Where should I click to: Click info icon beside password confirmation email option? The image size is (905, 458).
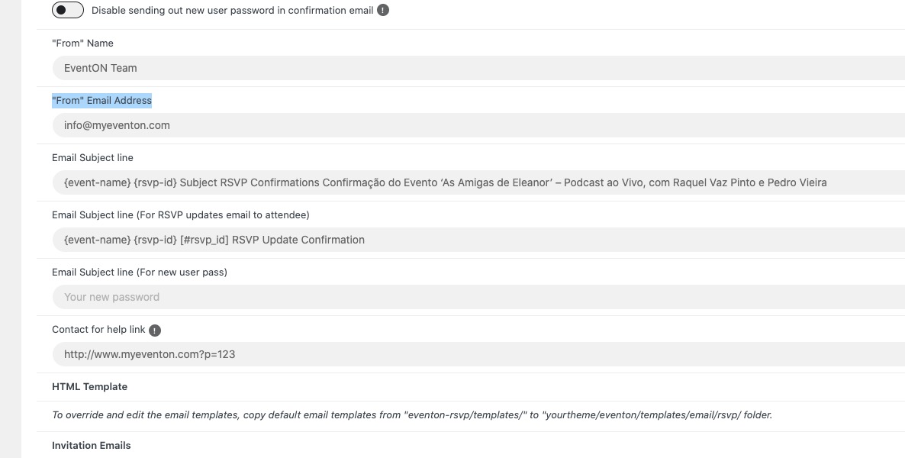382,11
